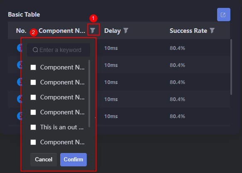The height and width of the screenshot is (173, 242).
Task: Check the 'This is an out ...' checkbox
Action: pyautogui.click(x=33, y=127)
